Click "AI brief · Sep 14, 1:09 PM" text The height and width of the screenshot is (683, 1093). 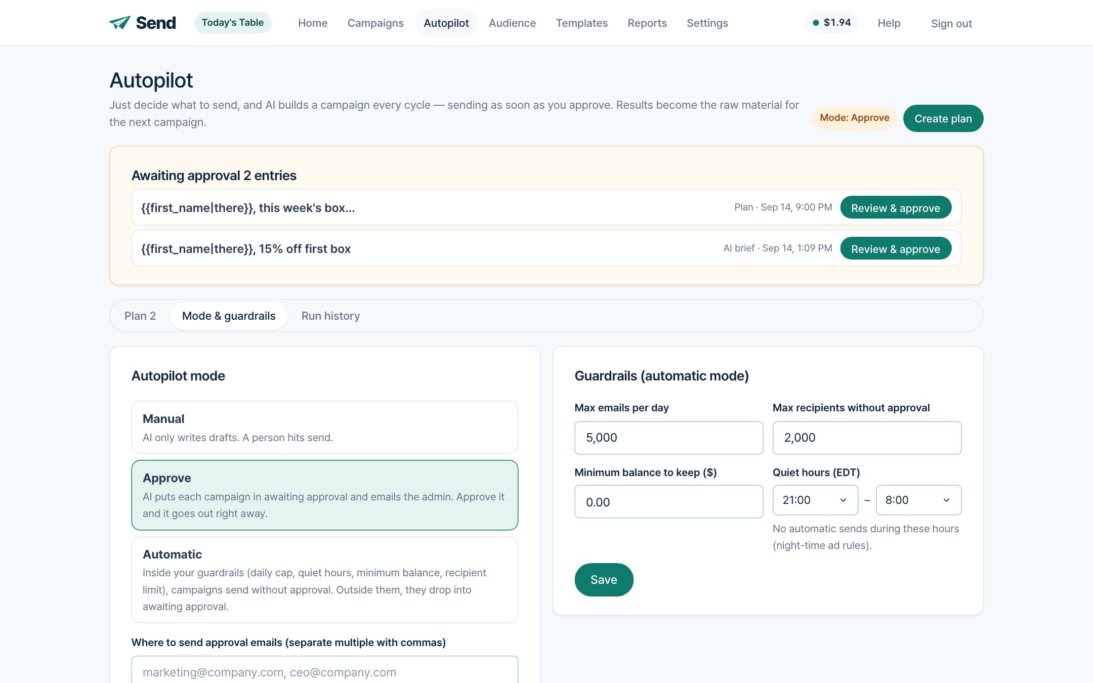(778, 248)
